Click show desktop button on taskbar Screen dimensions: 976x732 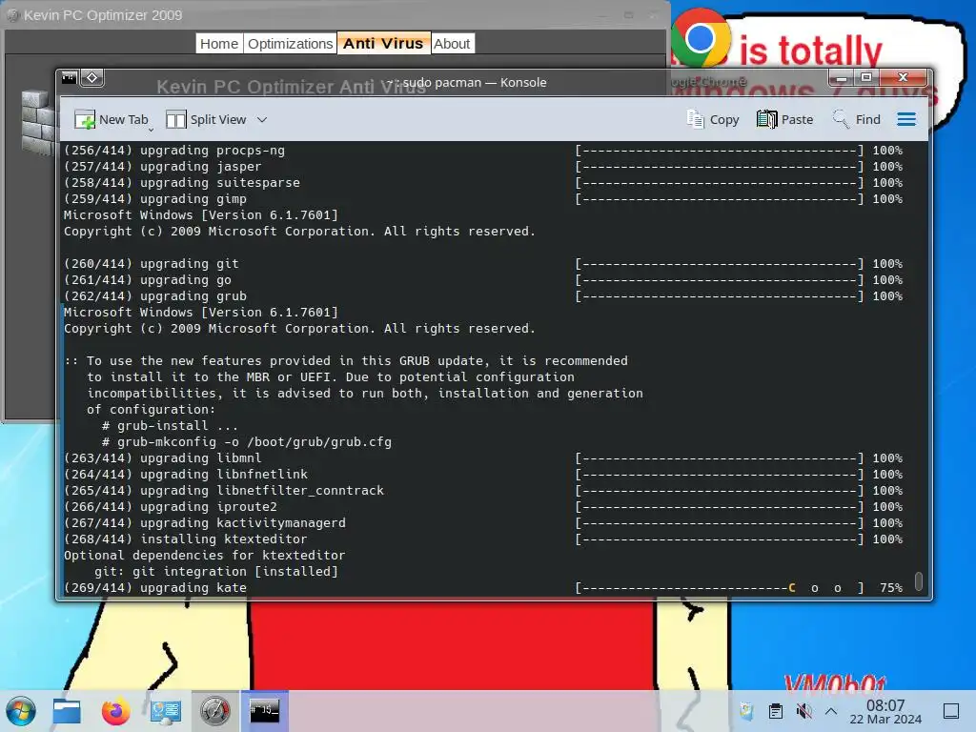click(x=951, y=711)
